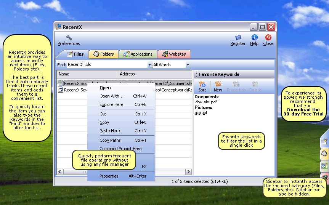Select Explore Here from context menu
Image resolution: width=329 pixels, height=205 pixels.
point(121,105)
